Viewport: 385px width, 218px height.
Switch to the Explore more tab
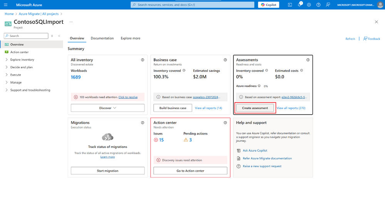coord(130,38)
